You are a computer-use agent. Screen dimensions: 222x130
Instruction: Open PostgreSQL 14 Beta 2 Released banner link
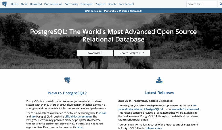(122, 11)
